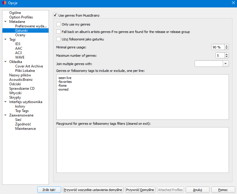Collapse the Metadane tree section
This screenshot has height=194, width=237.
coord(6,22)
